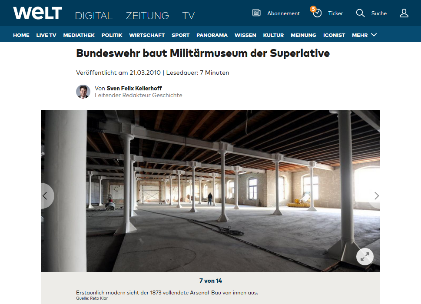Open Sven Felix Kellerhoff author page
The height and width of the screenshot is (304, 421).
click(134, 88)
